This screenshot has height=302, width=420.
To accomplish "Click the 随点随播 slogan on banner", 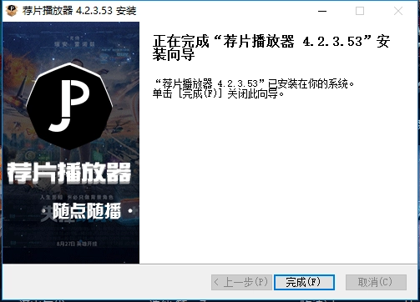I will (x=87, y=211).
